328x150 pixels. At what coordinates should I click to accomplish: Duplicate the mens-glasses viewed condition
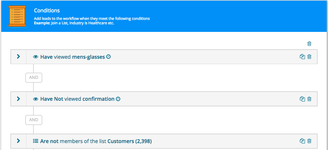pyautogui.click(x=302, y=57)
